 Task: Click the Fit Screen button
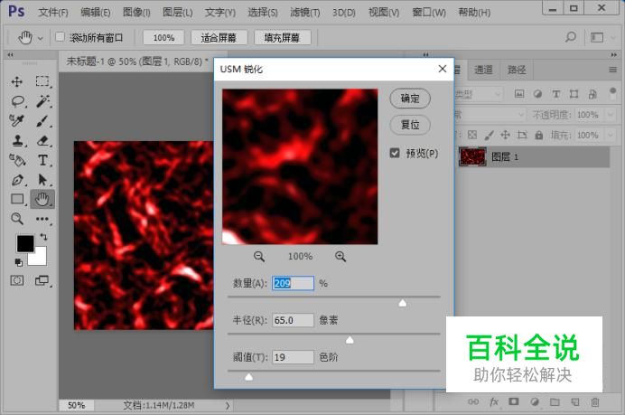(219, 37)
